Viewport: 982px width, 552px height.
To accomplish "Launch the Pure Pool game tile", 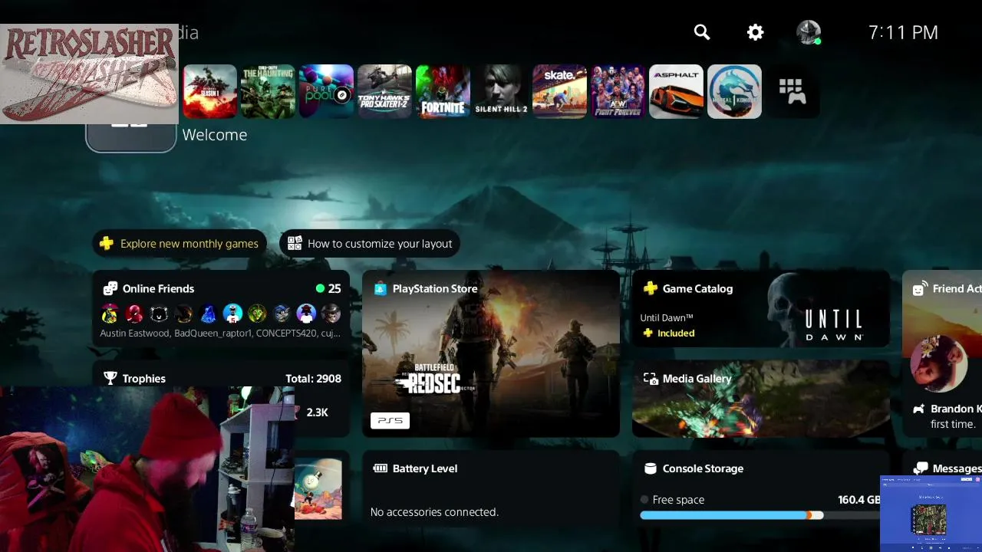I will [x=326, y=91].
